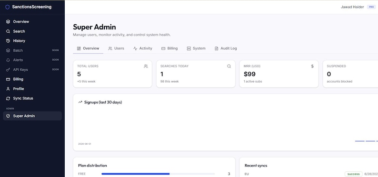Open the System tab
Viewport: 378px width, 177px height.
pos(196,48)
